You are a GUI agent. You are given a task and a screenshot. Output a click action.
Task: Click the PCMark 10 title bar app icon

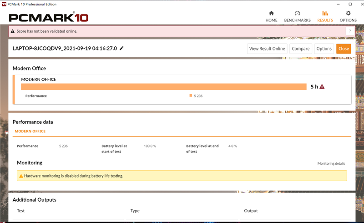pos(4,4)
